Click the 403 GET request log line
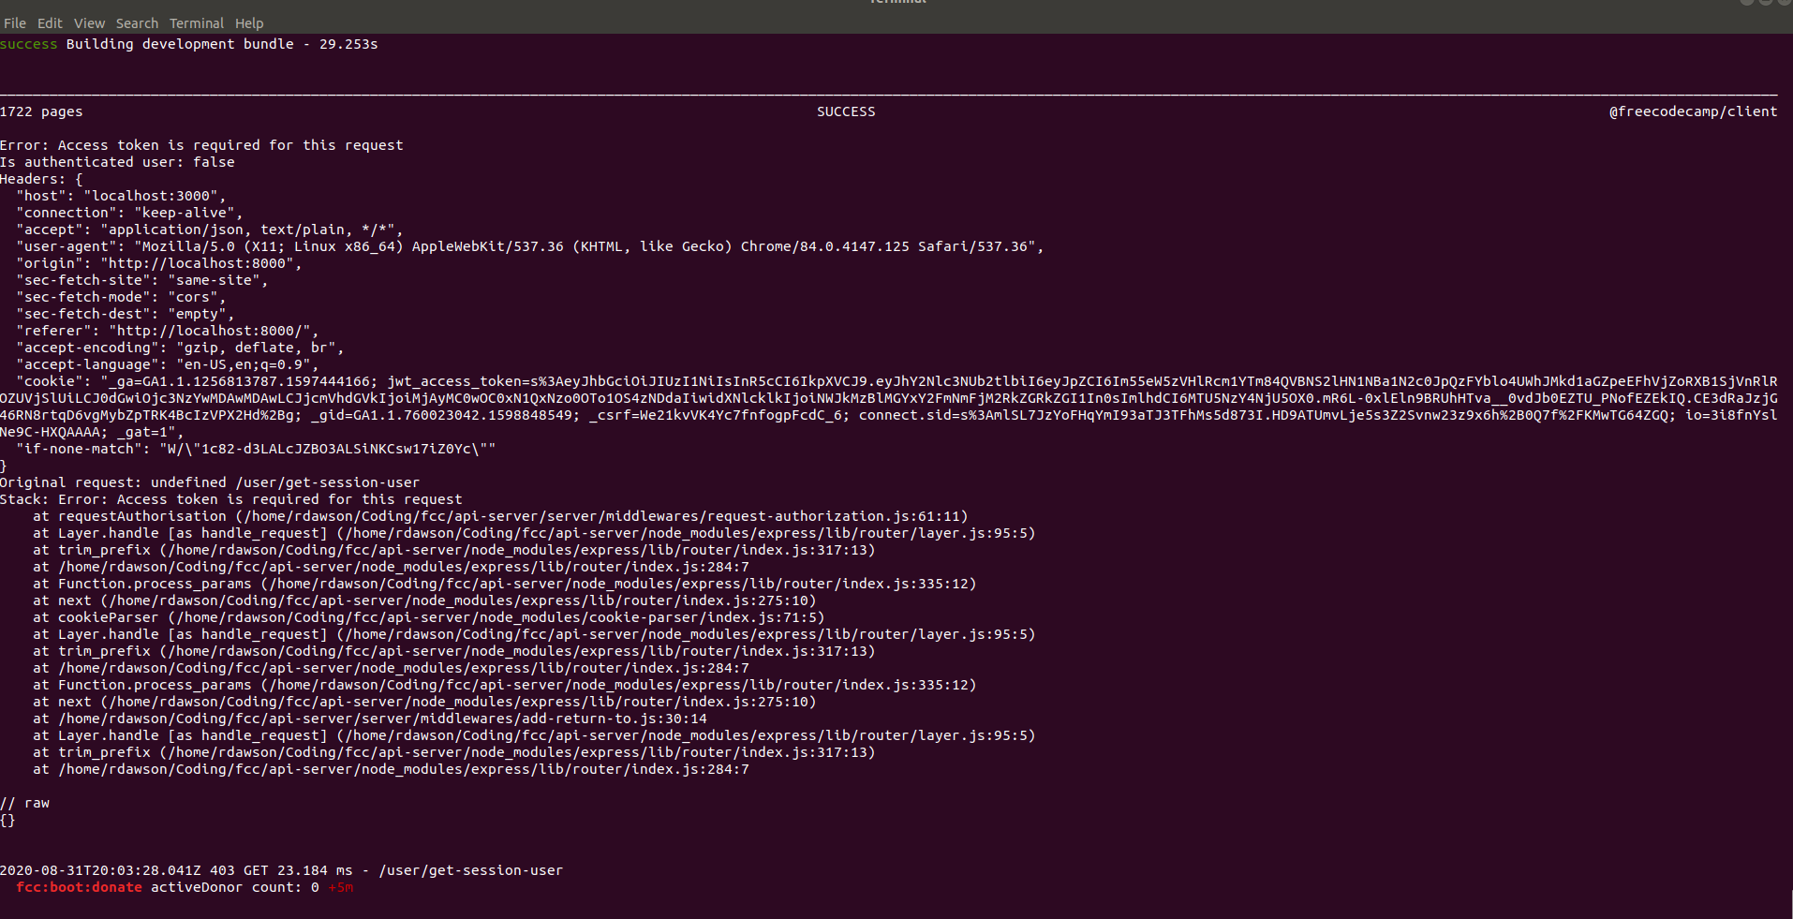Viewport: 1793px width, 919px height. click(x=281, y=869)
